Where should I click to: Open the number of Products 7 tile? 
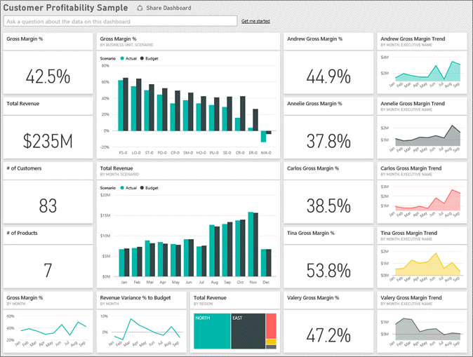(x=48, y=270)
